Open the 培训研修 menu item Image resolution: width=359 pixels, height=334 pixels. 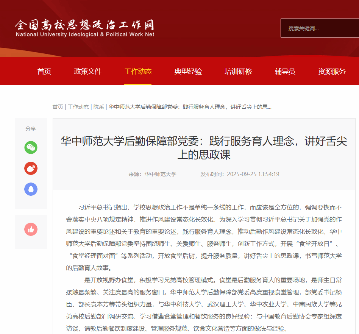[x=238, y=72]
